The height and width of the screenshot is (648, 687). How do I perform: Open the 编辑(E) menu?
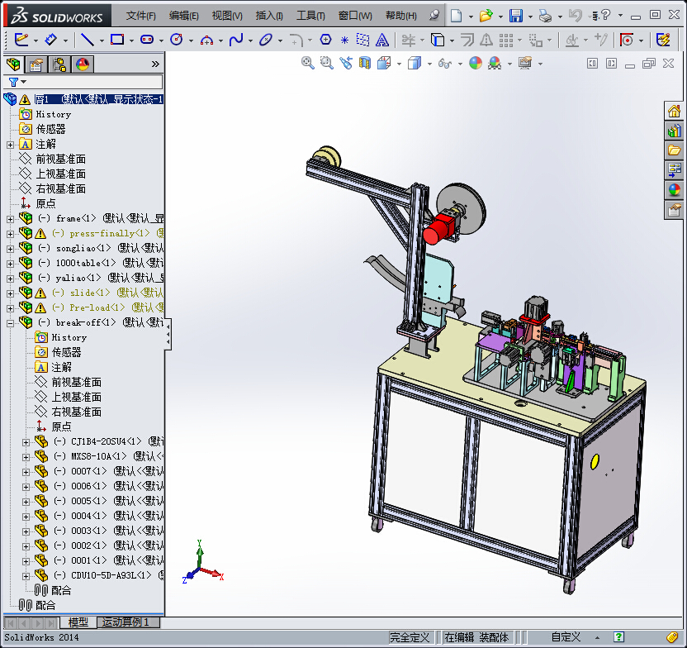click(183, 16)
